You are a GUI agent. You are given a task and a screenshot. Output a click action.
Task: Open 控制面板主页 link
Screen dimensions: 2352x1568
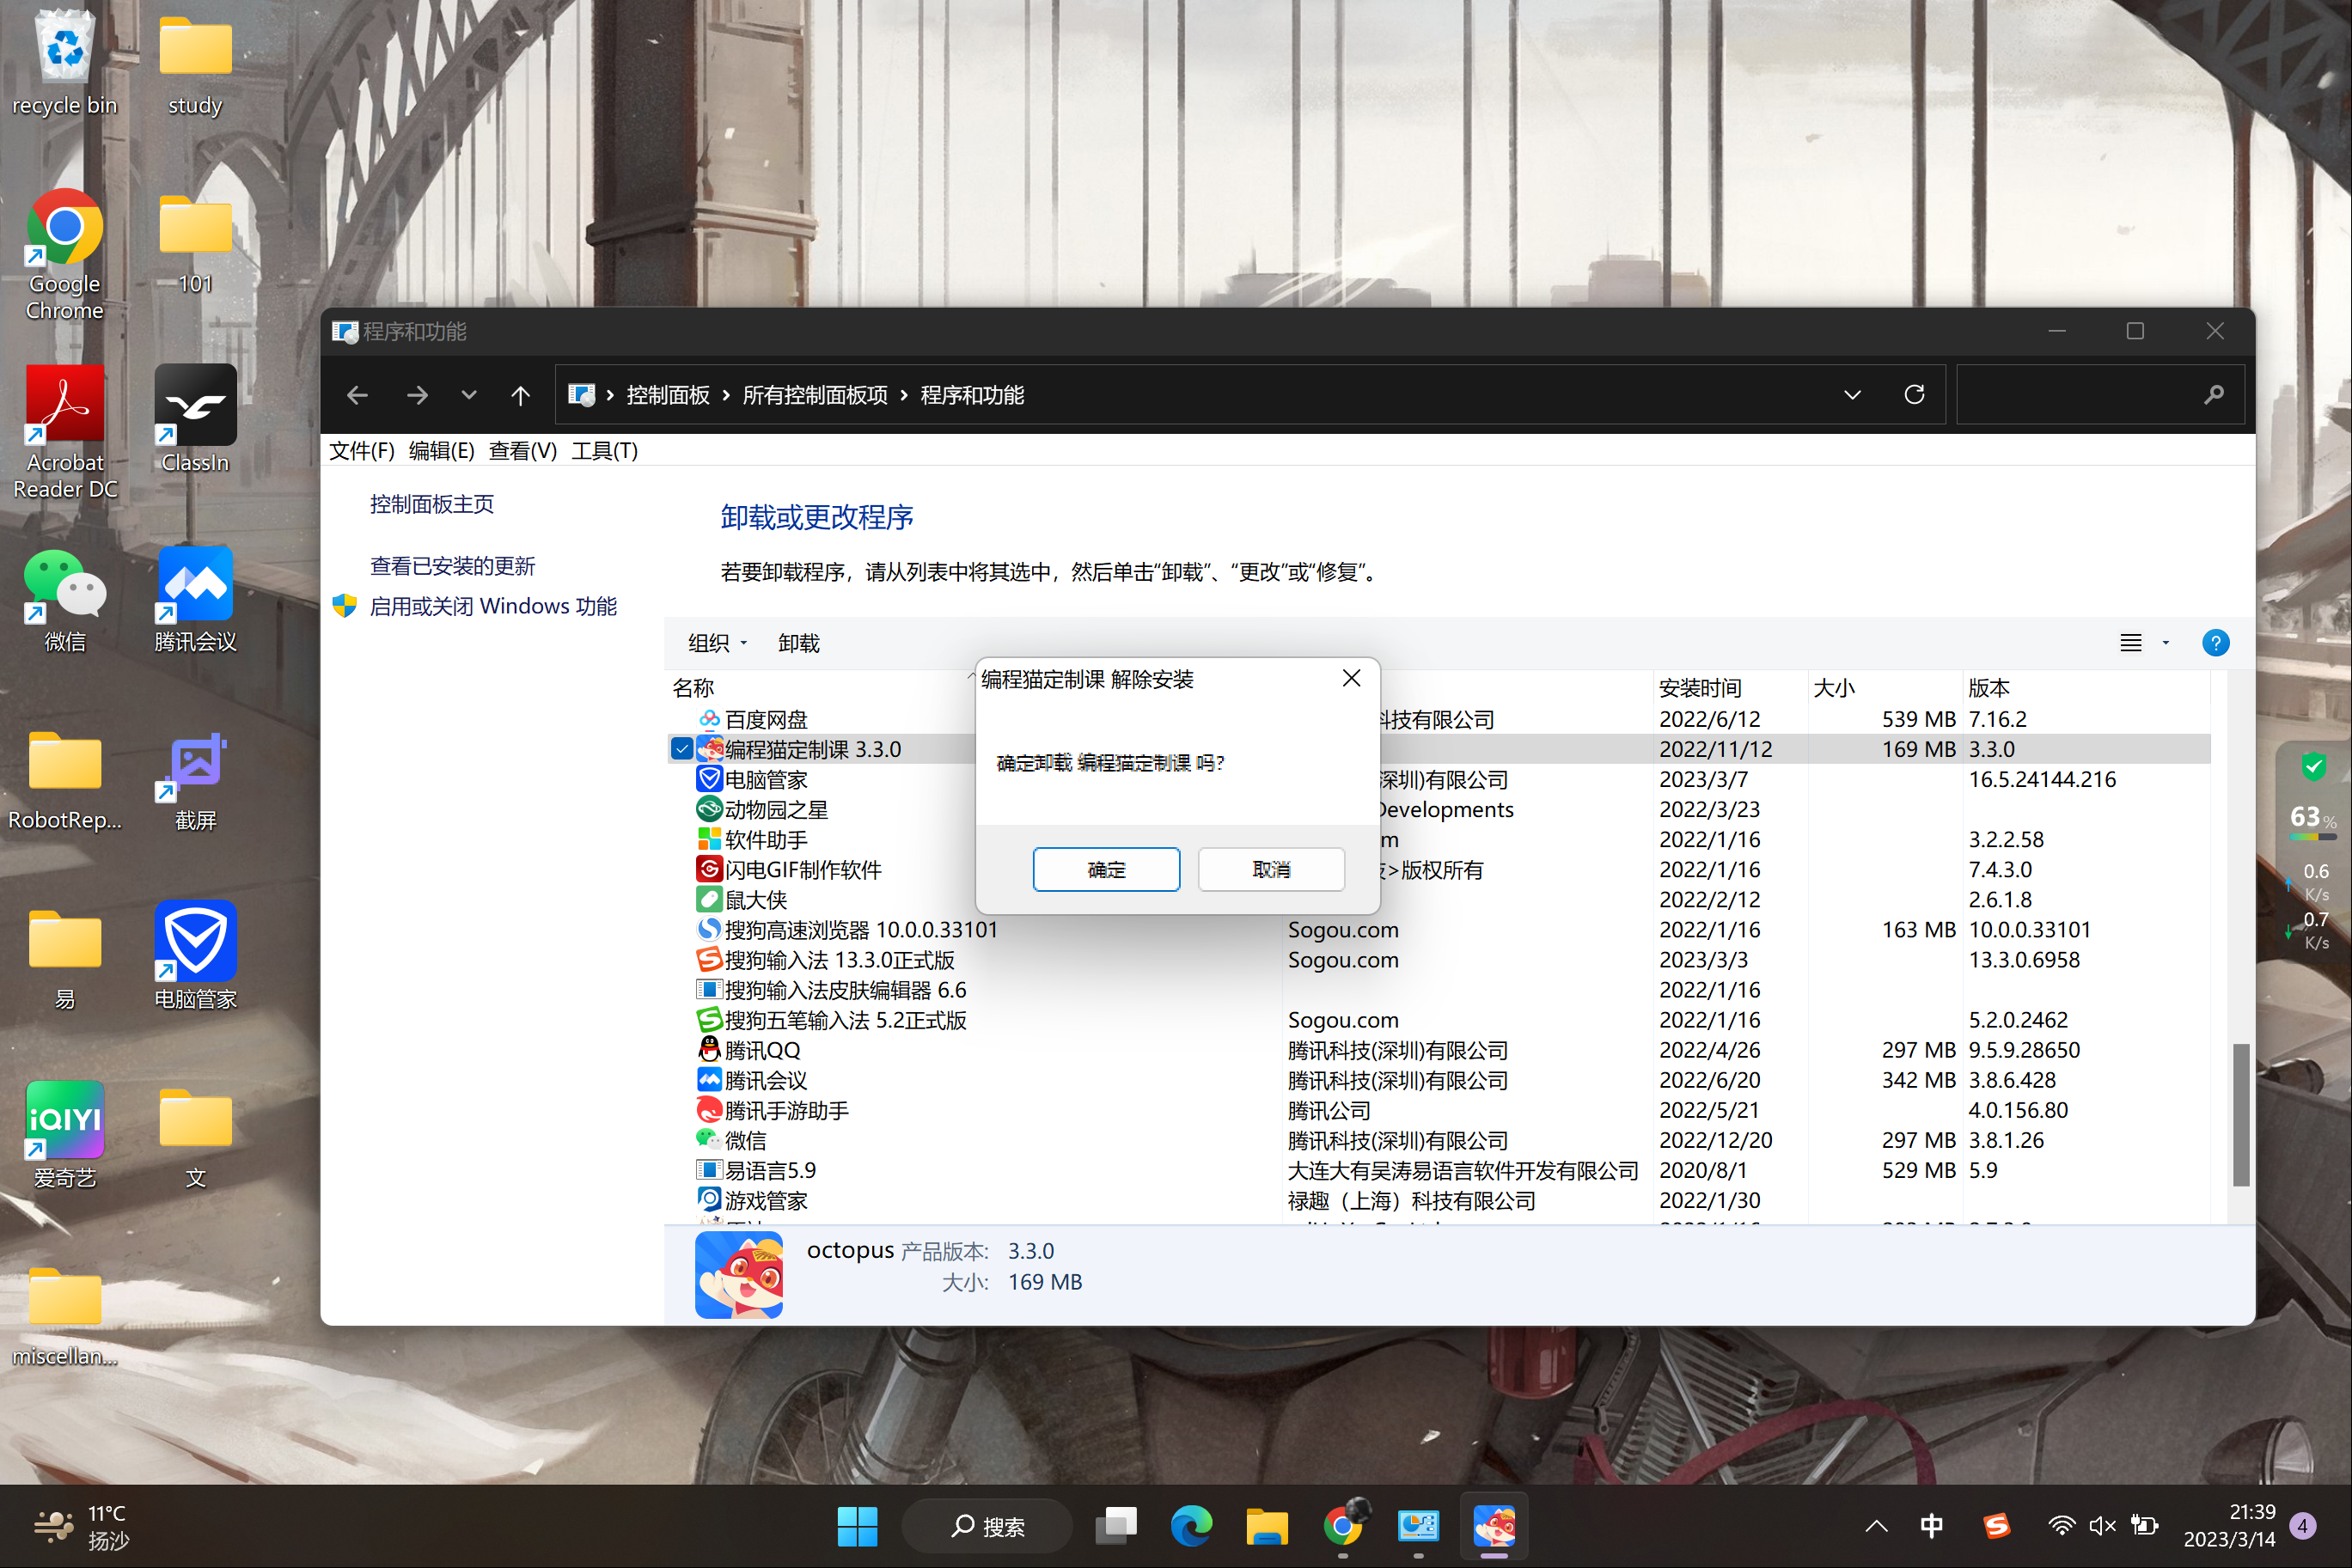coord(432,504)
